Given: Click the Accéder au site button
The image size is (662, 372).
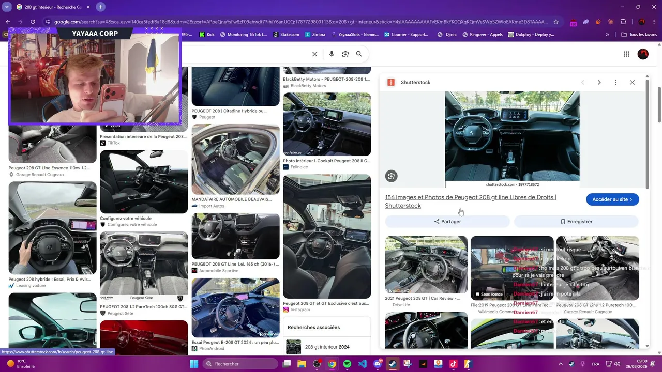Looking at the screenshot, I should [x=612, y=199].
